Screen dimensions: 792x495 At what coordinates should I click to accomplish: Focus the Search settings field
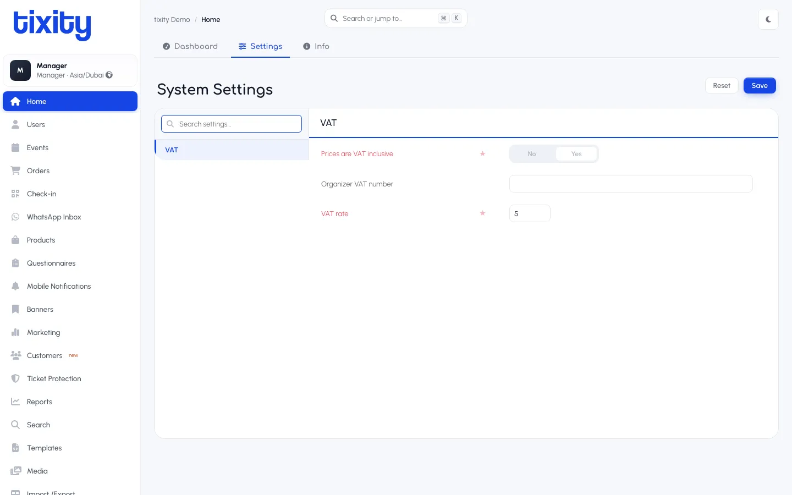(x=232, y=124)
